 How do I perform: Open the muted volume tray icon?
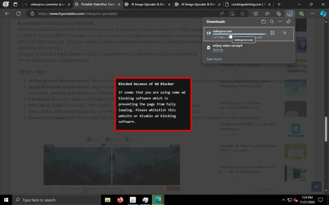[x=296, y=200]
